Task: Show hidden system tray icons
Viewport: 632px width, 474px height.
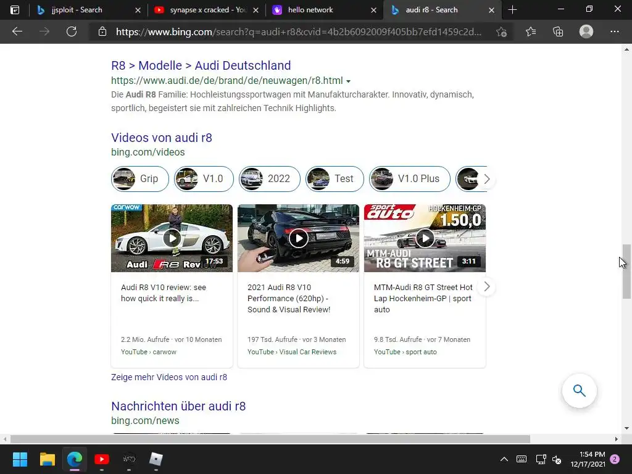Action: tap(504, 459)
